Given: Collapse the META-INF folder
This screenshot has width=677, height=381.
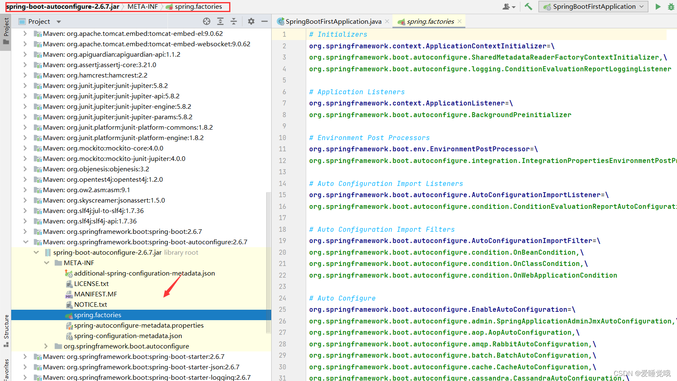Looking at the screenshot, I should click(x=47, y=263).
